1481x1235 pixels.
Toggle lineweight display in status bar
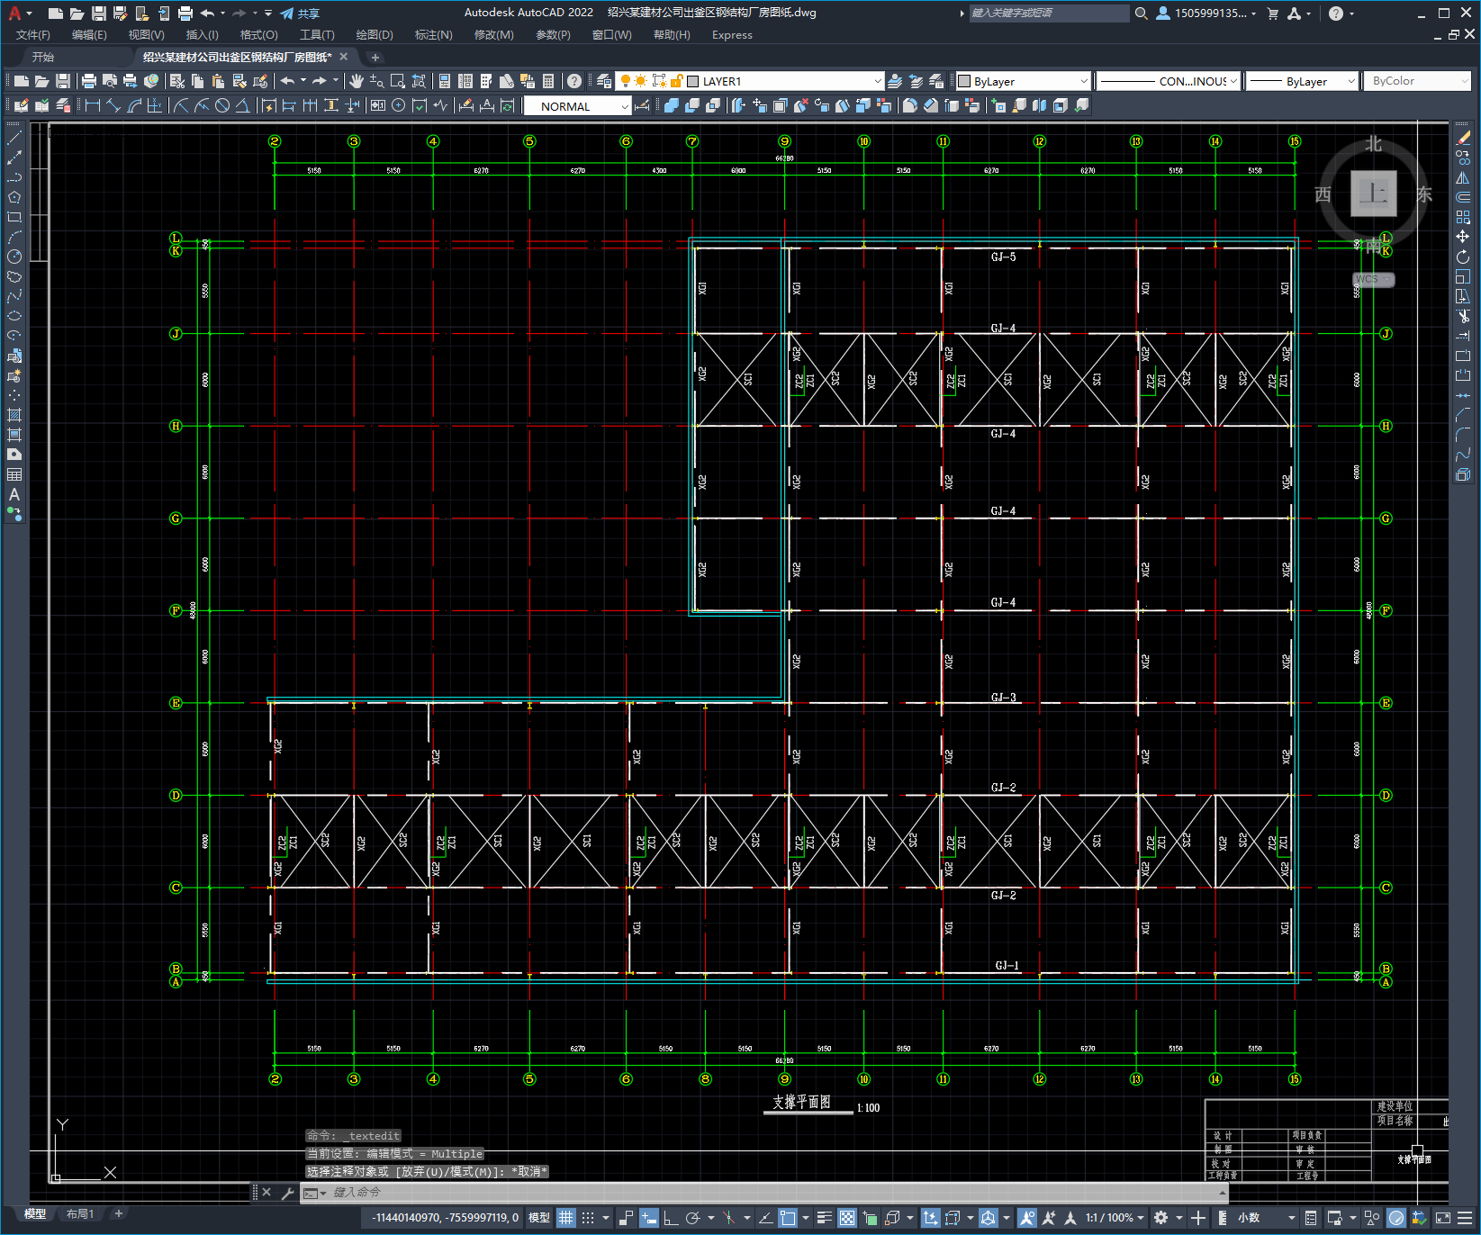(x=824, y=1218)
